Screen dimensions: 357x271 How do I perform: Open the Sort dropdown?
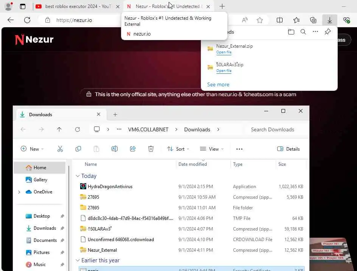click(x=178, y=149)
